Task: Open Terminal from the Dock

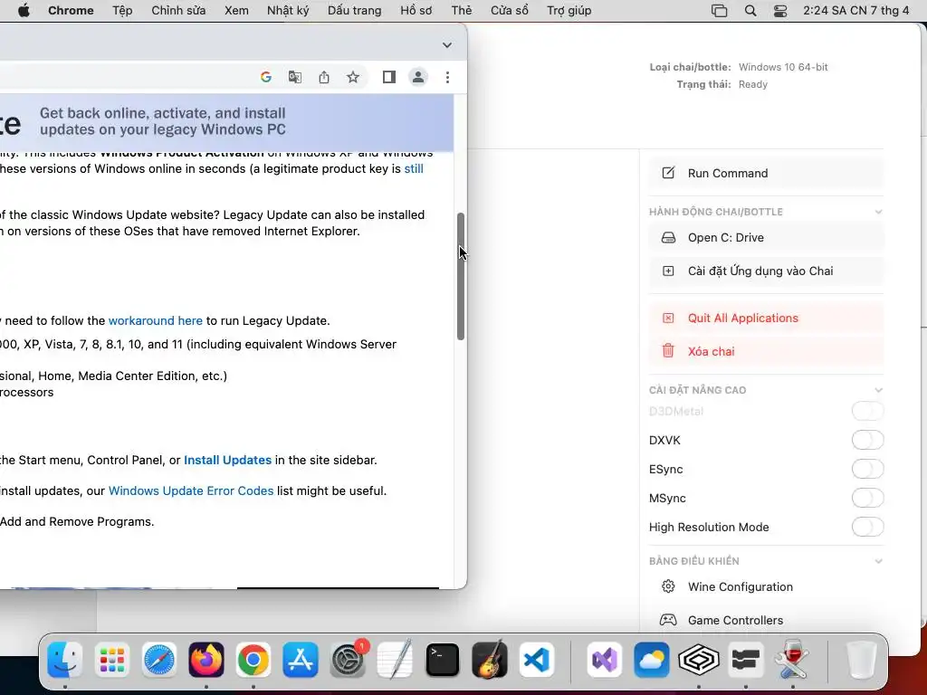Action: tap(442, 660)
